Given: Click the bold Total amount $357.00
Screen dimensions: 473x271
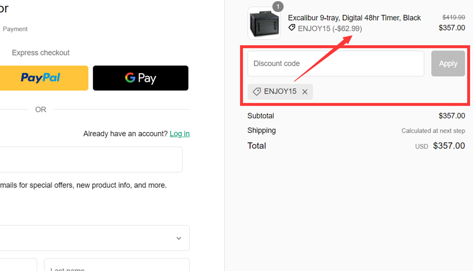Looking at the screenshot, I should click(x=449, y=146).
